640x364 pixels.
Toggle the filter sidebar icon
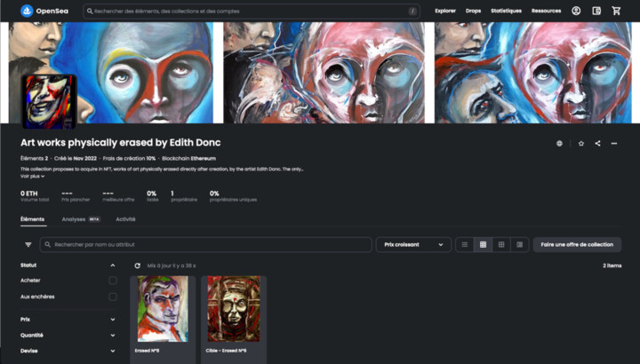point(28,244)
